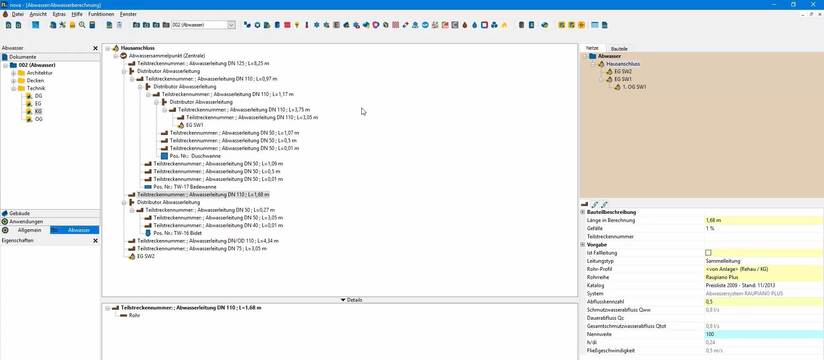
Task: Click the yellow flame toolbar icon
Action: pyautogui.click(x=504, y=25)
